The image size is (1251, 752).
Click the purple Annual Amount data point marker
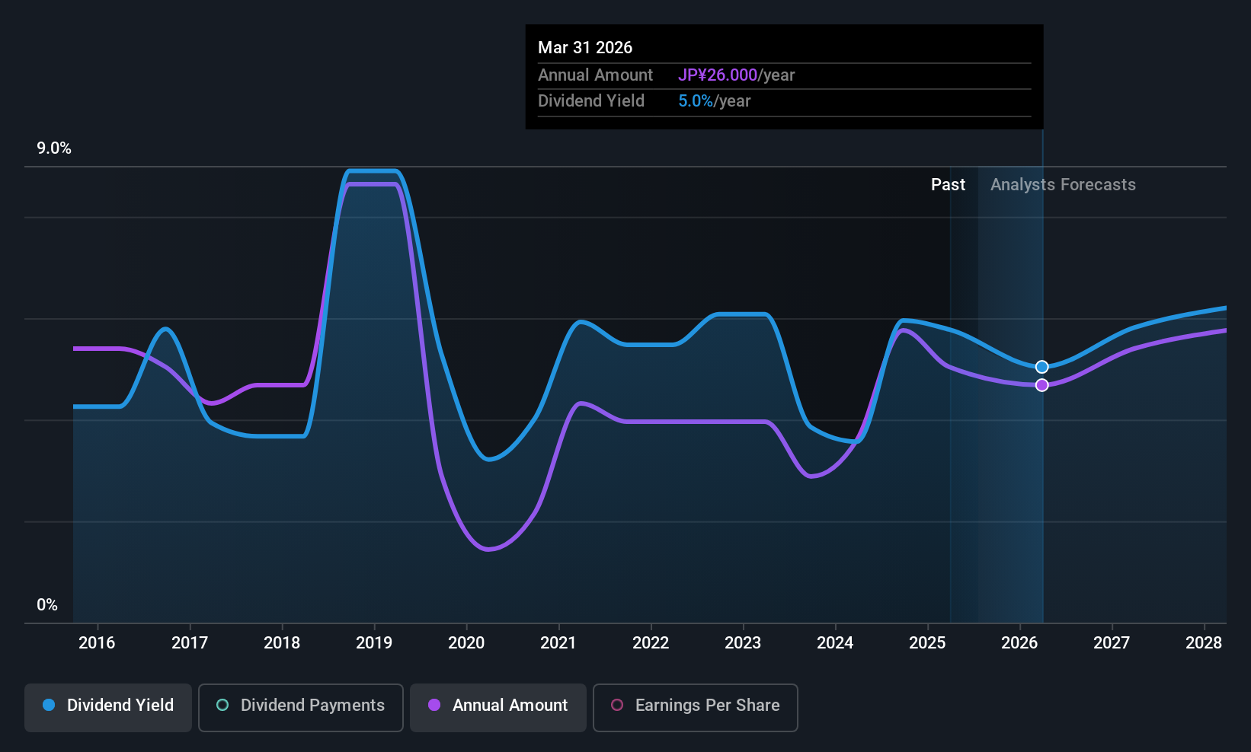pos(1041,385)
